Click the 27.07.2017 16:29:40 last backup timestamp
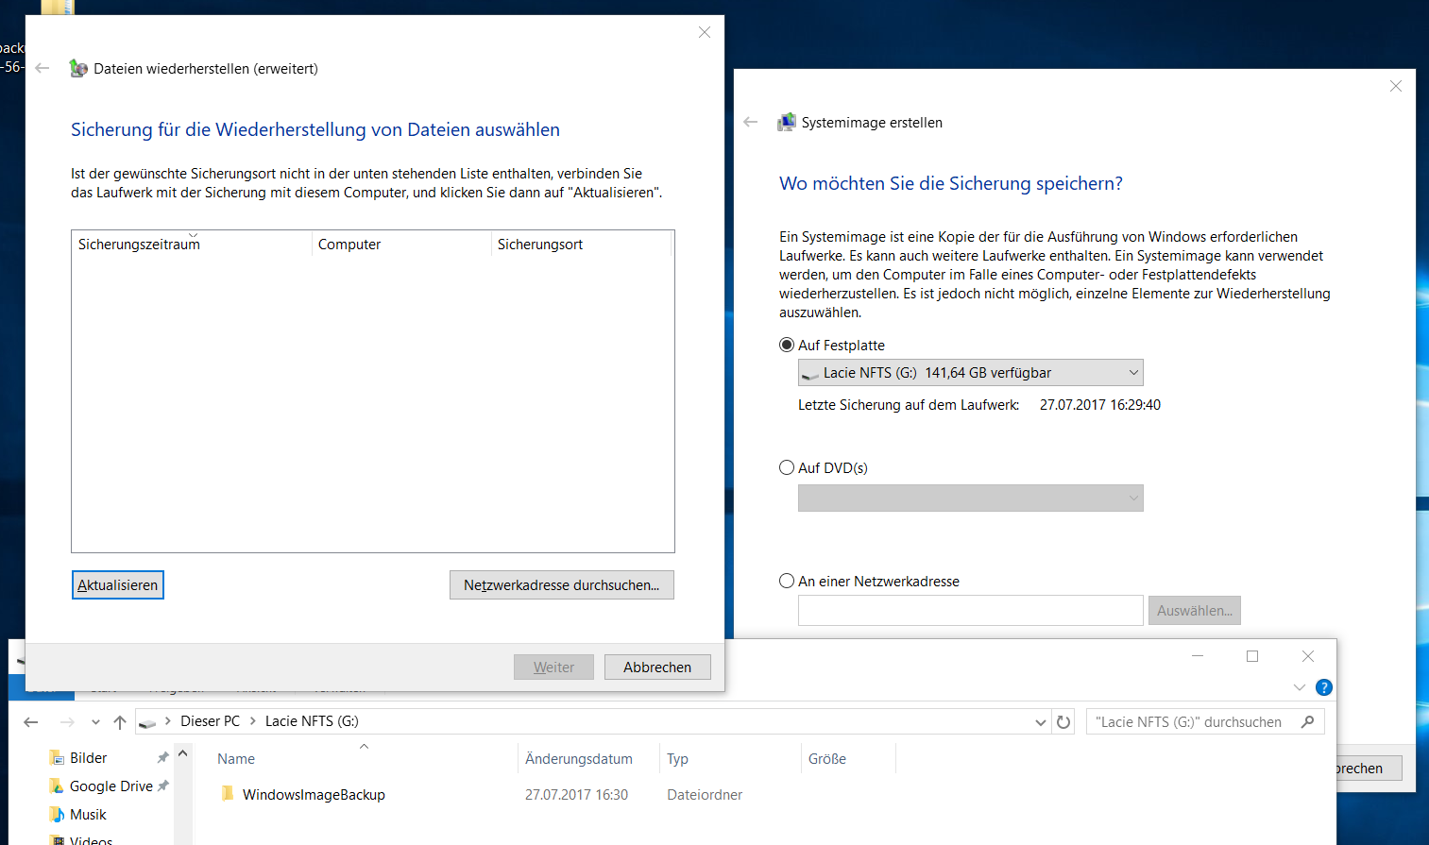The image size is (1429, 845). 1100,404
